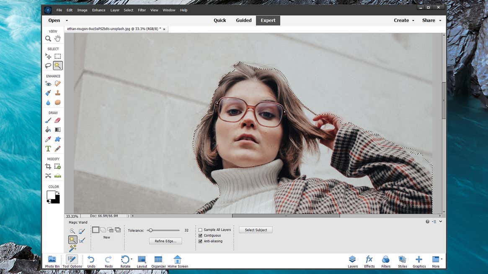Set selection mode to Intersect
488x274 pixels.
[118, 230]
